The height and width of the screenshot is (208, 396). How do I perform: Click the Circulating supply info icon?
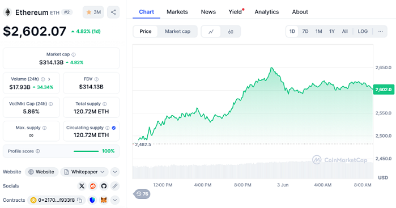pos(107,128)
